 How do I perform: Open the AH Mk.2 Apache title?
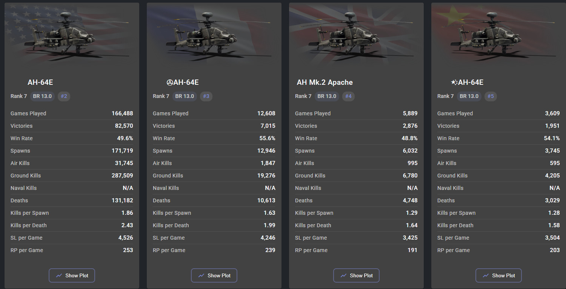(325, 83)
